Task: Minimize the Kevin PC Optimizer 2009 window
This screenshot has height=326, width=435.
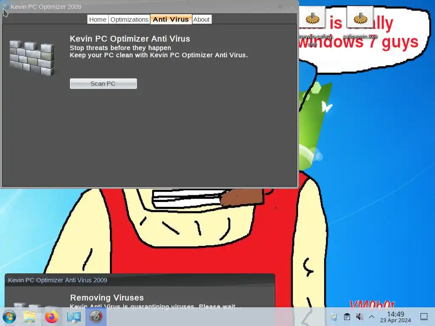Action: point(268,7)
